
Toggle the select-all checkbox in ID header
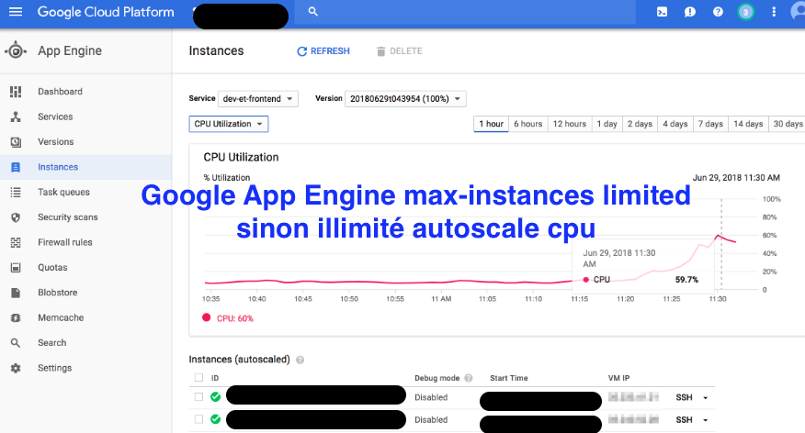198,378
